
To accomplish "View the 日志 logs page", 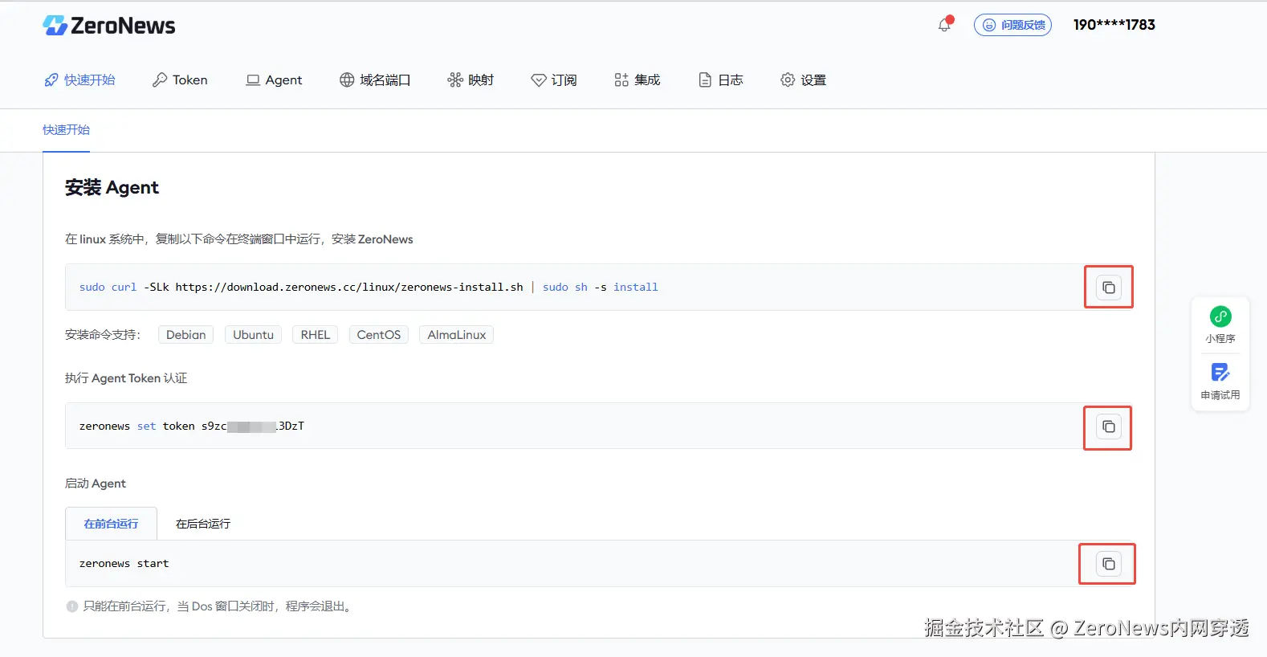I will coord(721,80).
